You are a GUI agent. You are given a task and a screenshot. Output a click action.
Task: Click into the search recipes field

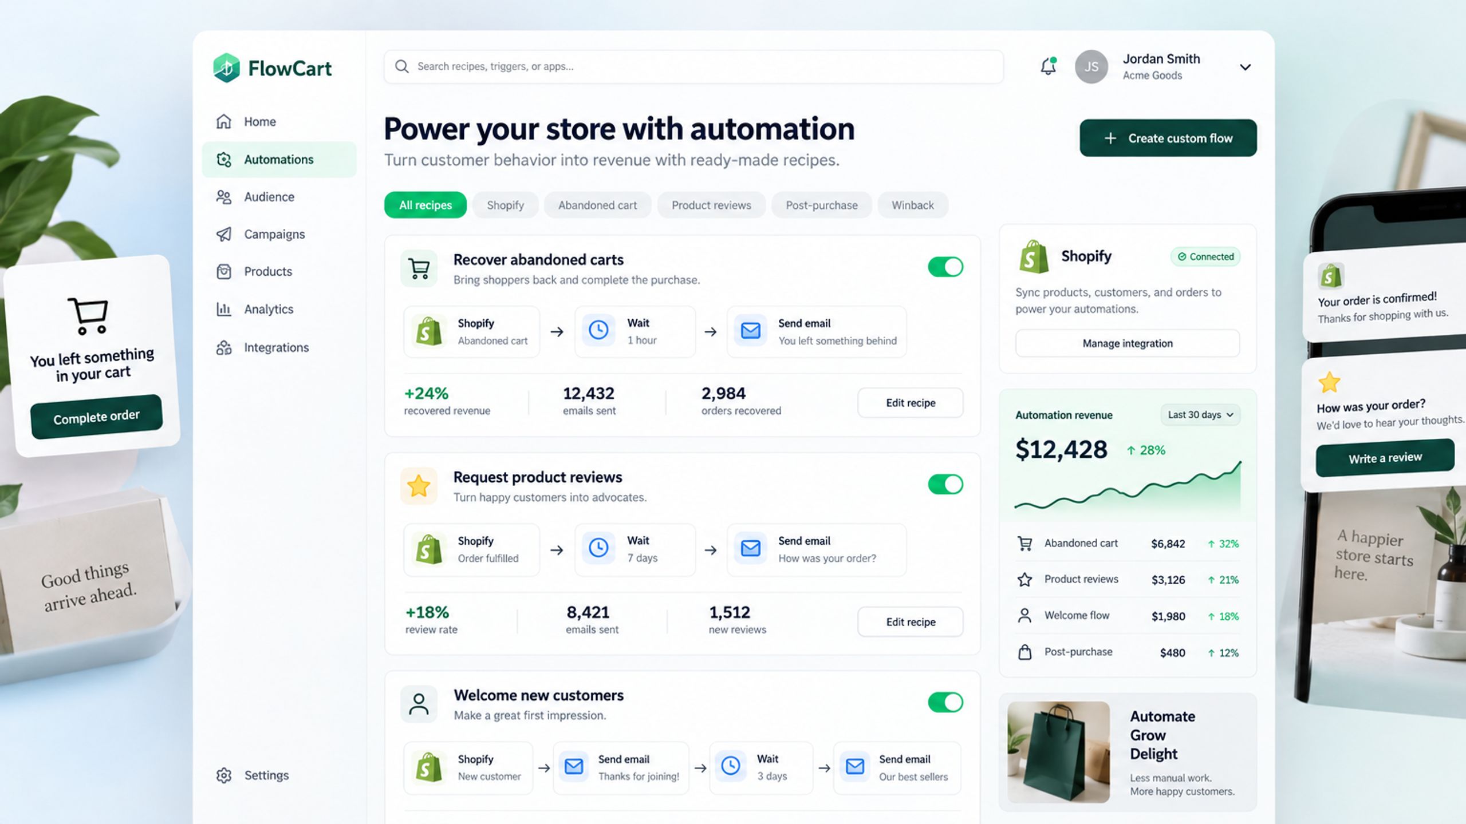693,66
